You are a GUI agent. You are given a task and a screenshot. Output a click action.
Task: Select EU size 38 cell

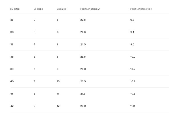pyautogui.click(x=12, y=57)
